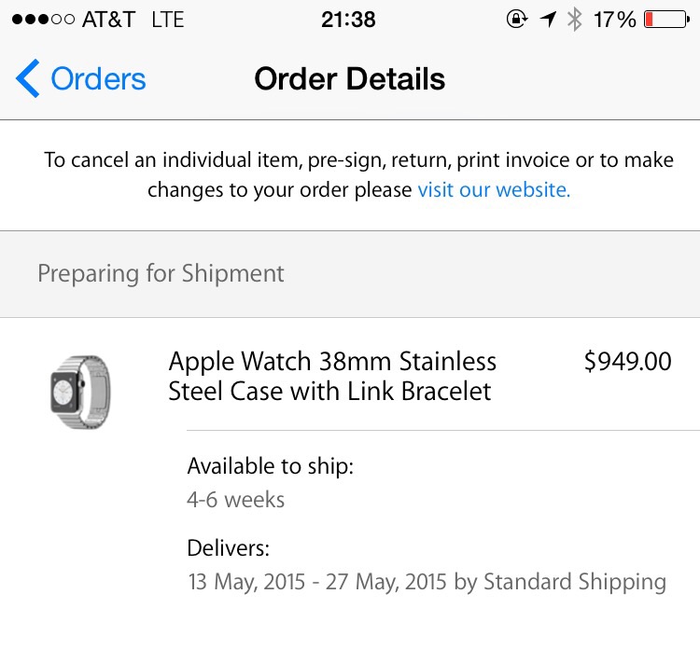Tap the AT&T carrier label
The height and width of the screenshot is (649, 700).
[x=108, y=20]
